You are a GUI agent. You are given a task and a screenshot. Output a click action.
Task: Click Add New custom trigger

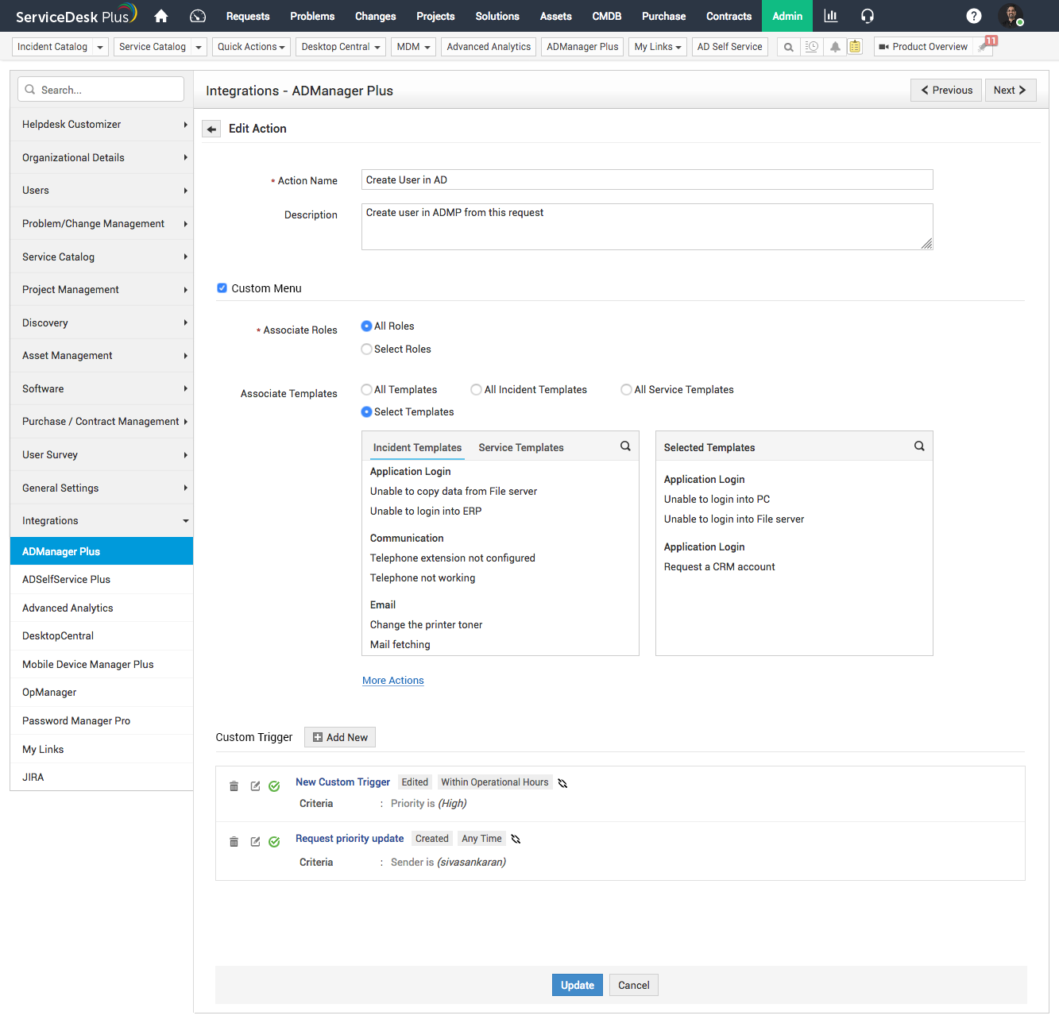coord(340,737)
